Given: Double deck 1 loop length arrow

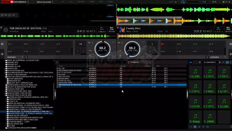Looking at the screenshot, I should pos(83,51).
